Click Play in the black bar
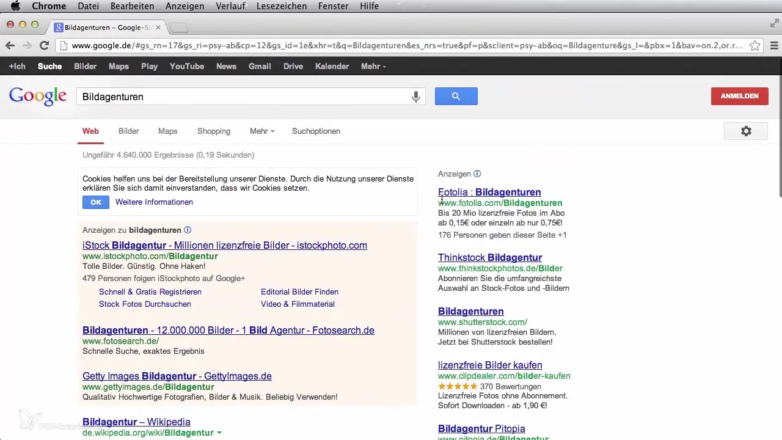 (149, 66)
